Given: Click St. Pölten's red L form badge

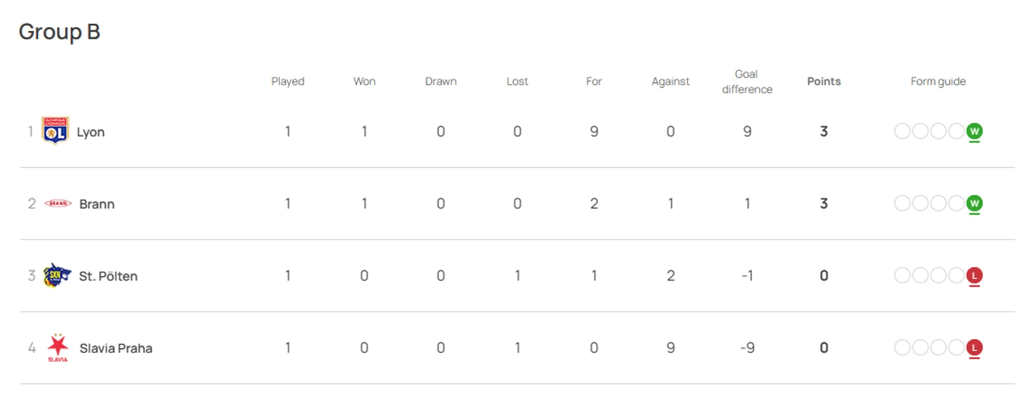Looking at the screenshot, I should click(x=975, y=275).
